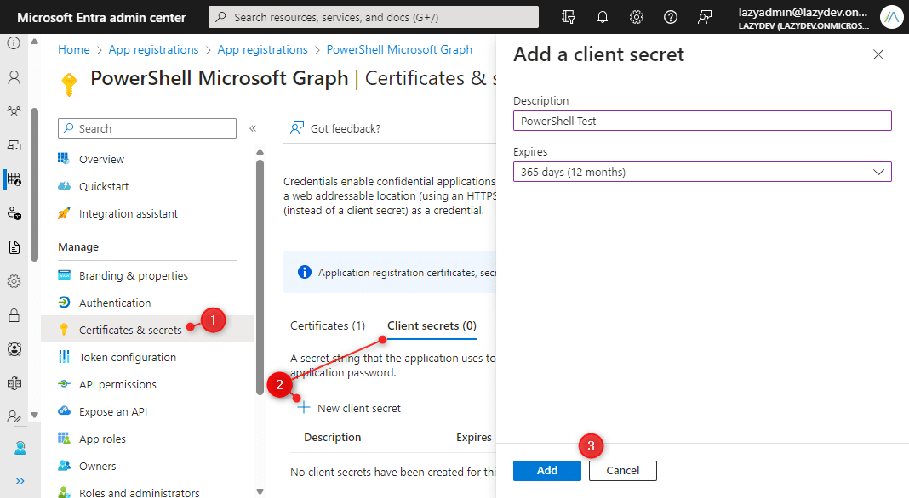Viewport: 909px width, 498px height.
Task: Open PowerShell Microsoft Graph breadcrumb
Action: pyautogui.click(x=399, y=50)
